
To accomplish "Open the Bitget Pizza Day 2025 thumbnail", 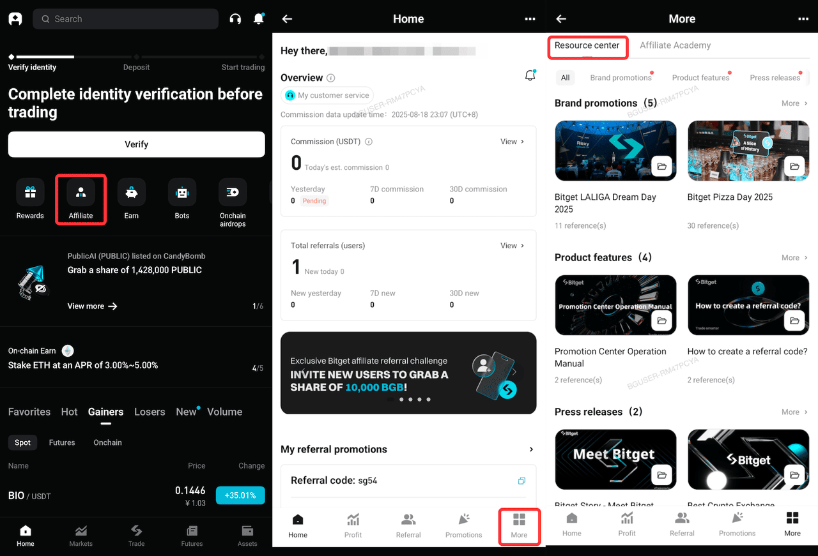I will coord(748,151).
